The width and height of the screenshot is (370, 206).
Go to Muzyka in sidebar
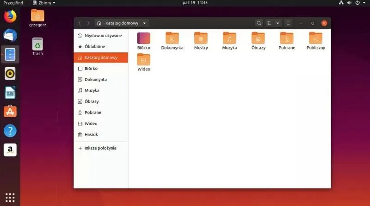[x=101, y=90]
